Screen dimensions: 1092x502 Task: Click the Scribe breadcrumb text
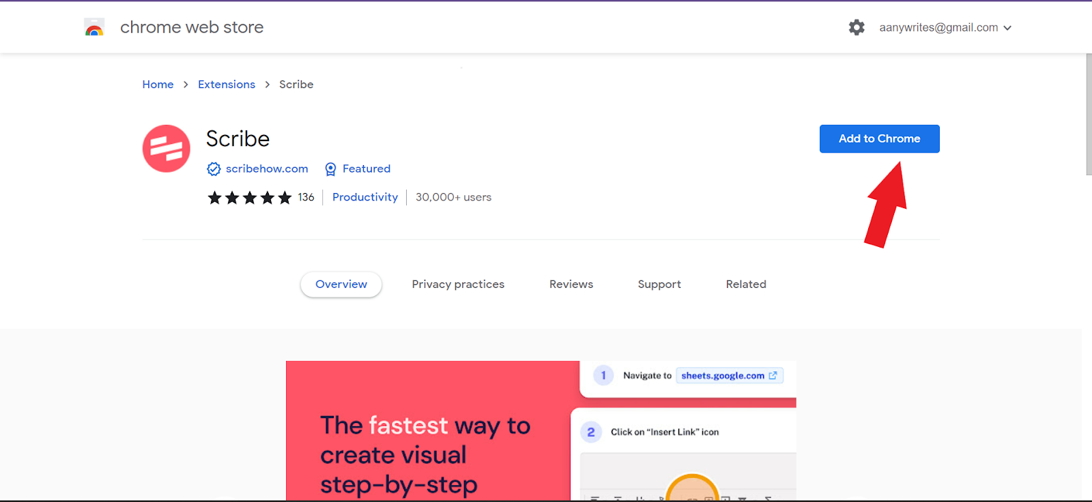pos(296,85)
